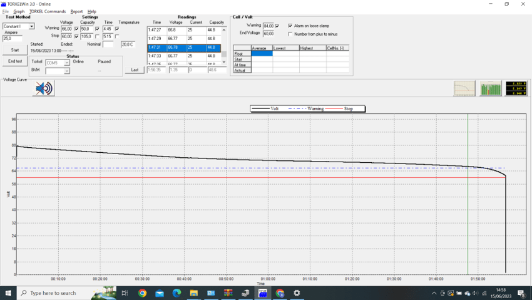532x300 pixels.
Task: Switch to the green cell bar chart view
Action: coord(491,88)
